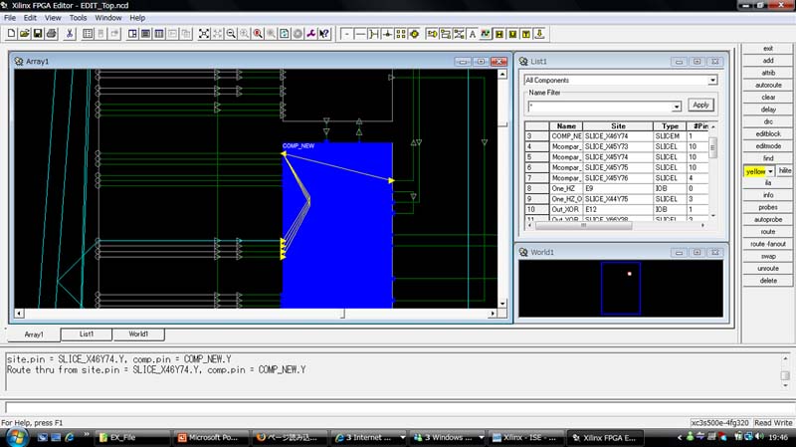Viewport: 796px width, 447px height.
Task: Click the Cut scissors icon
Action: [x=70, y=34]
